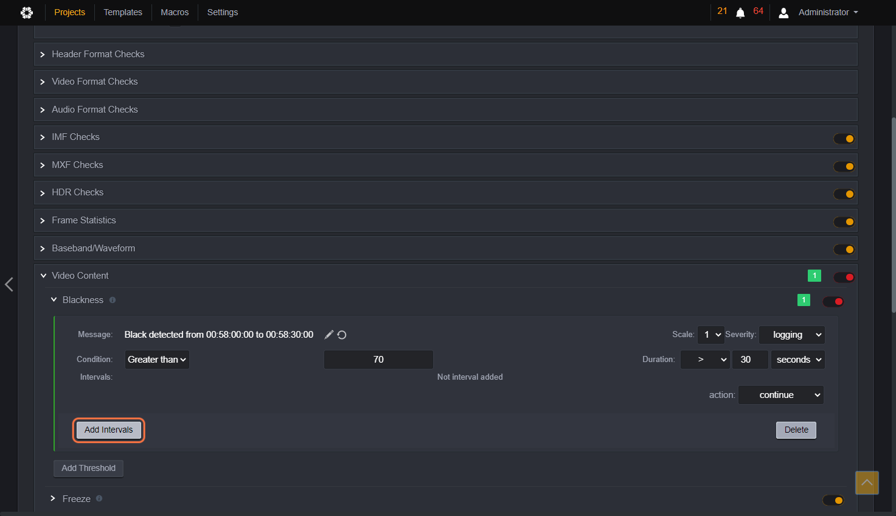Click the Administrator user avatar icon
Screen dimensions: 896x516
pyautogui.click(x=783, y=13)
